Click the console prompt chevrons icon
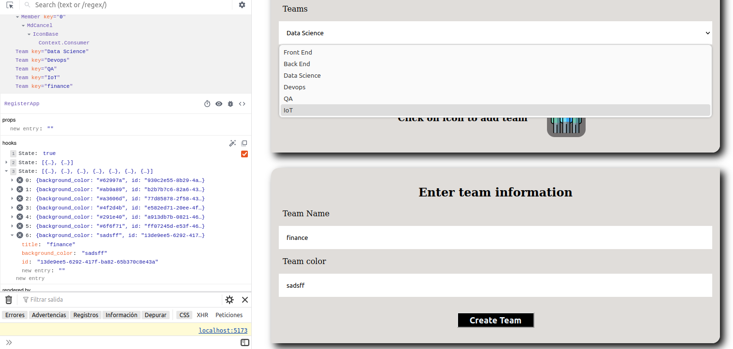Image resolution: width=733 pixels, height=349 pixels. coord(9,343)
